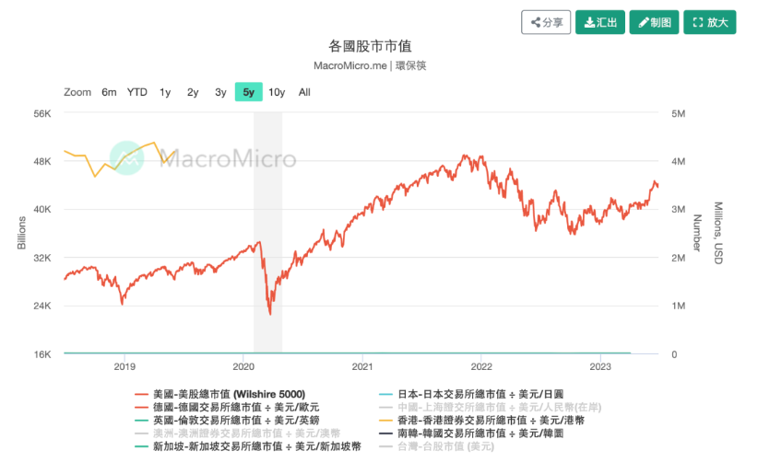This screenshot has height=474, width=758.
Task: Click the red Wilshire 5000 line's 2020 trough
Action: pos(270,313)
